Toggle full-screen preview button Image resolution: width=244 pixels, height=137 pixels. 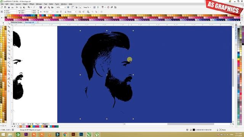point(68,7)
